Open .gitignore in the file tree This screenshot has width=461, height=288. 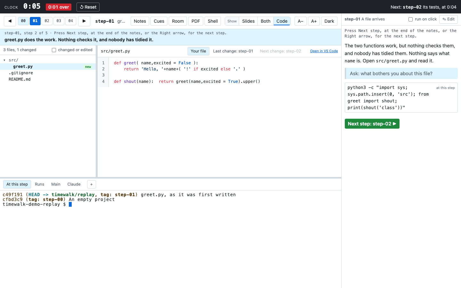tap(48, 73)
